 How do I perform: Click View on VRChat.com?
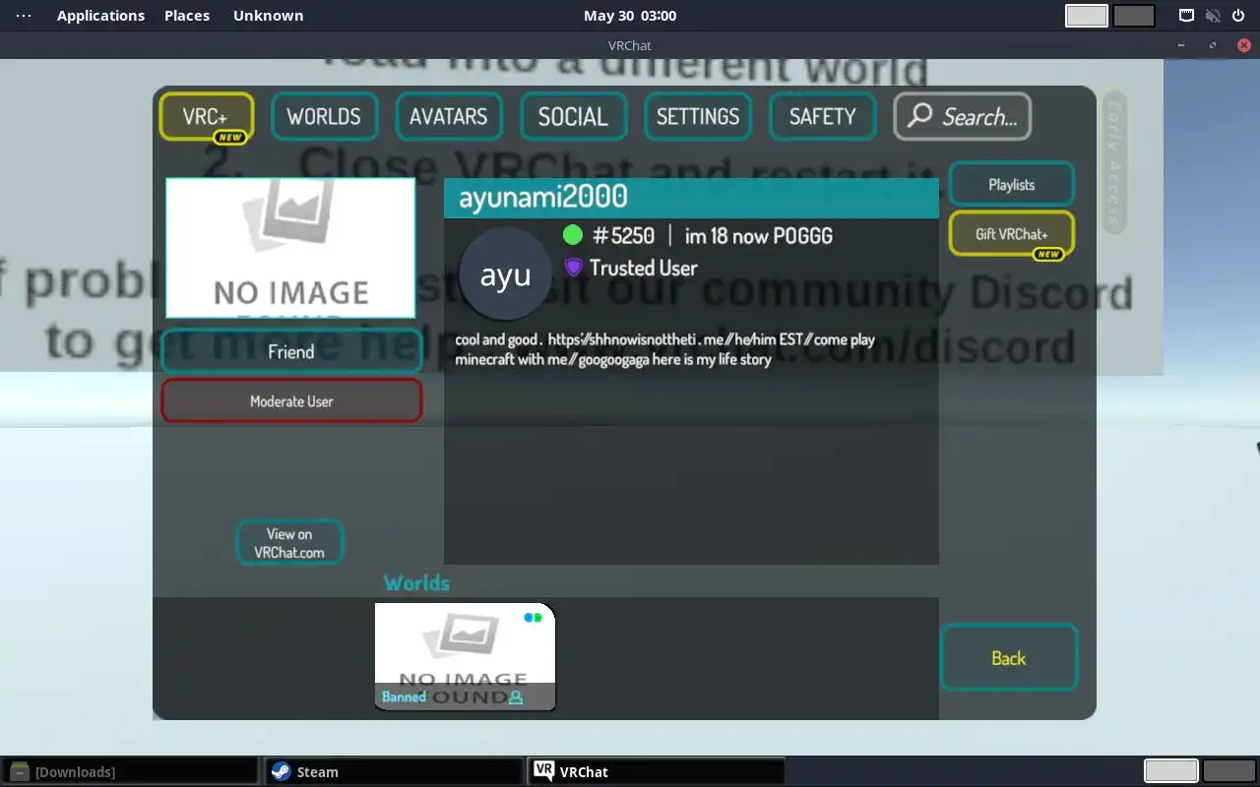pyautogui.click(x=289, y=542)
